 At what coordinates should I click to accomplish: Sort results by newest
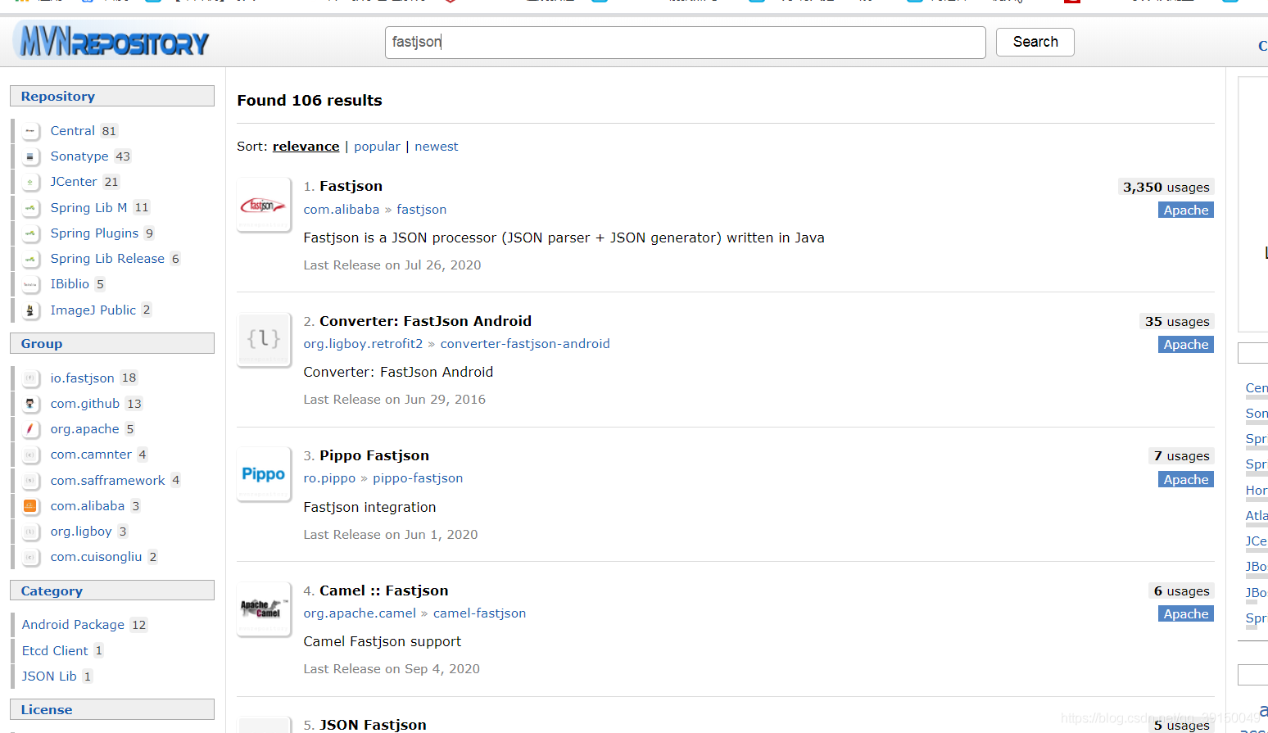[x=437, y=147]
